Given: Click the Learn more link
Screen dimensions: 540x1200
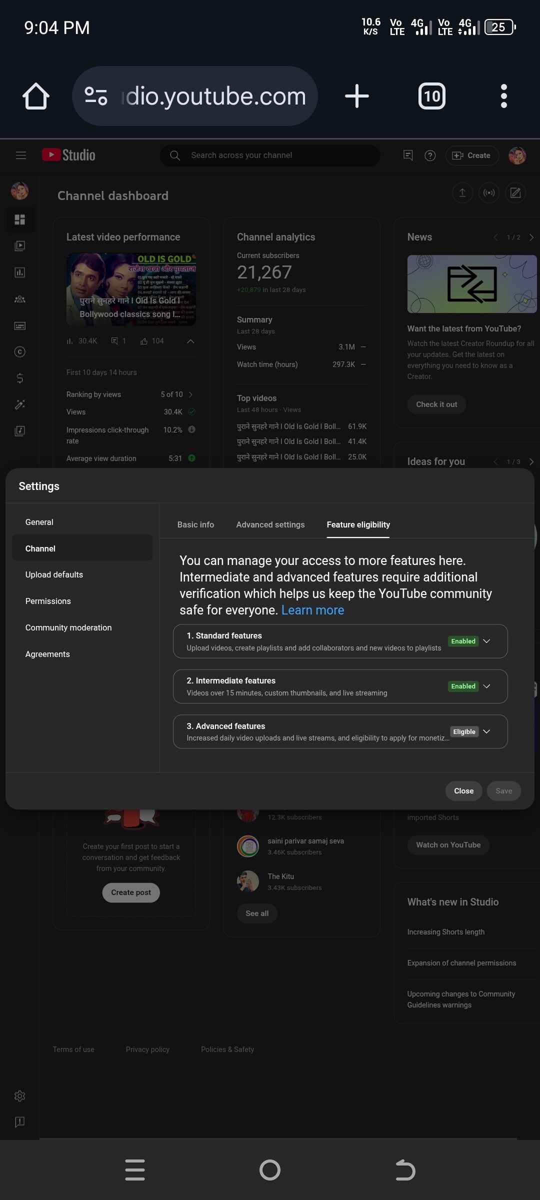Looking at the screenshot, I should click(312, 610).
